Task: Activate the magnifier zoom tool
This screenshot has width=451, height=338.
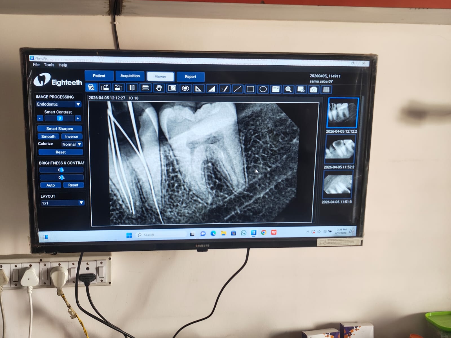Action: click(x=288, y=90)
